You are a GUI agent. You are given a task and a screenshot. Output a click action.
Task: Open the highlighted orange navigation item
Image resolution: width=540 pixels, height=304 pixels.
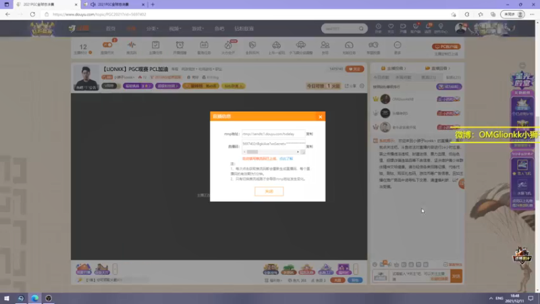(x=131, y=28)
